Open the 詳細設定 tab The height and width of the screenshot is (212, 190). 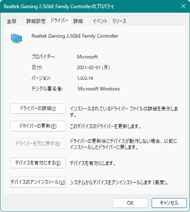(x=36, y=21)
